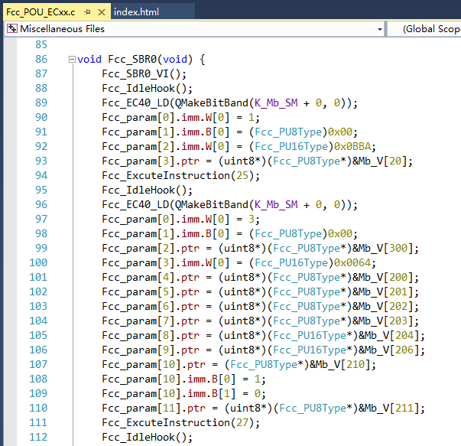461x446 pixels.
Task: Click Fcc_param[10].imm.B[1] on line 109
Action: click(169, 394)
